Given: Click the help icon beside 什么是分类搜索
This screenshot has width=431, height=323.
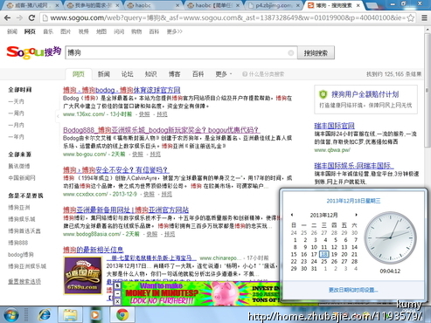Looking at the screenshot, I should click(x=245, y=74).
